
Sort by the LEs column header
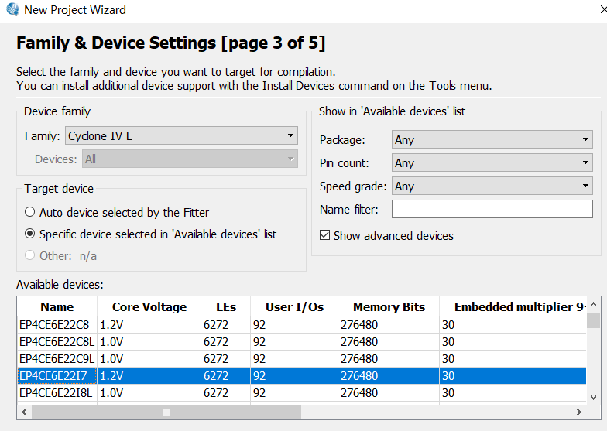(225, 307)
